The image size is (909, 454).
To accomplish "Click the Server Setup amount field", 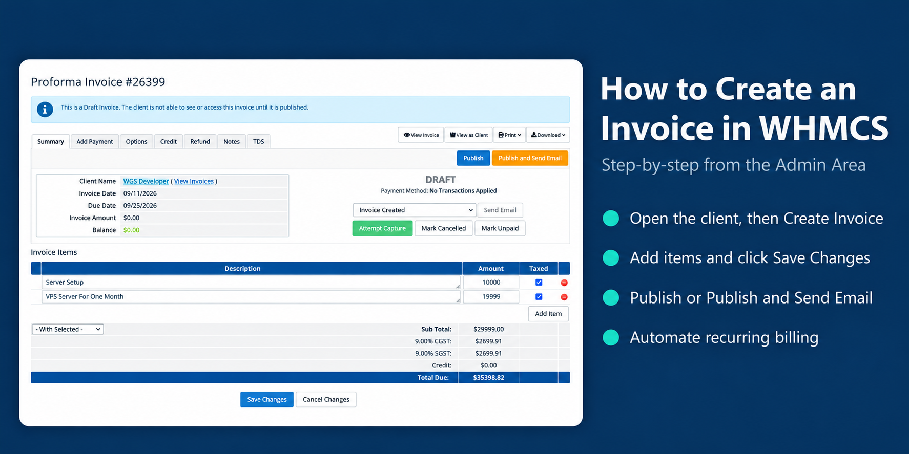I will pyautogui.click(x=491, y=283).
